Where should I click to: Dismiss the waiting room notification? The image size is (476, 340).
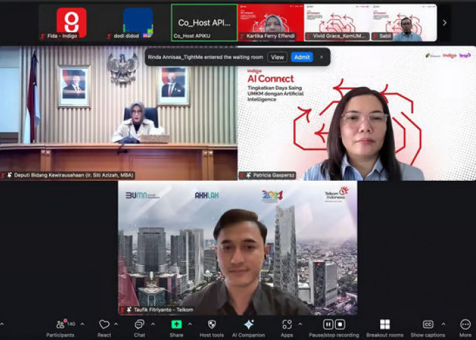click(x=322, y=57)
